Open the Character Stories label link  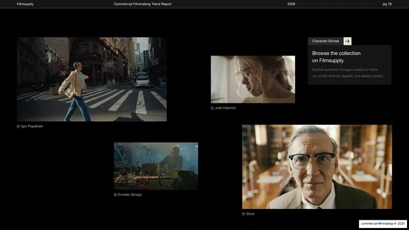[x=325, y=41]
